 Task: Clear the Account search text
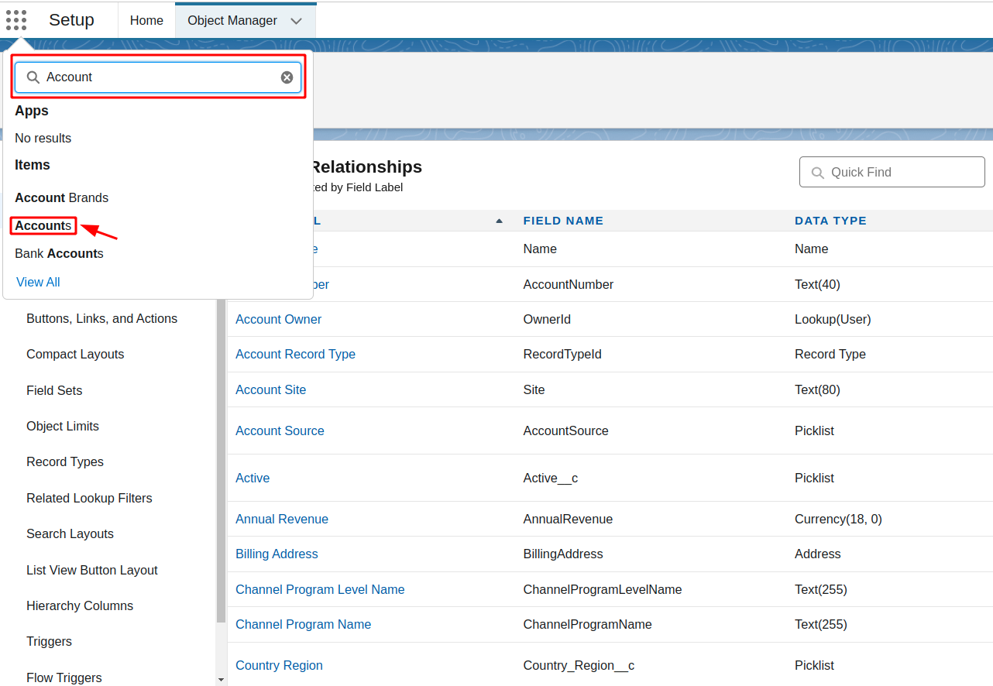coord(287,77)
